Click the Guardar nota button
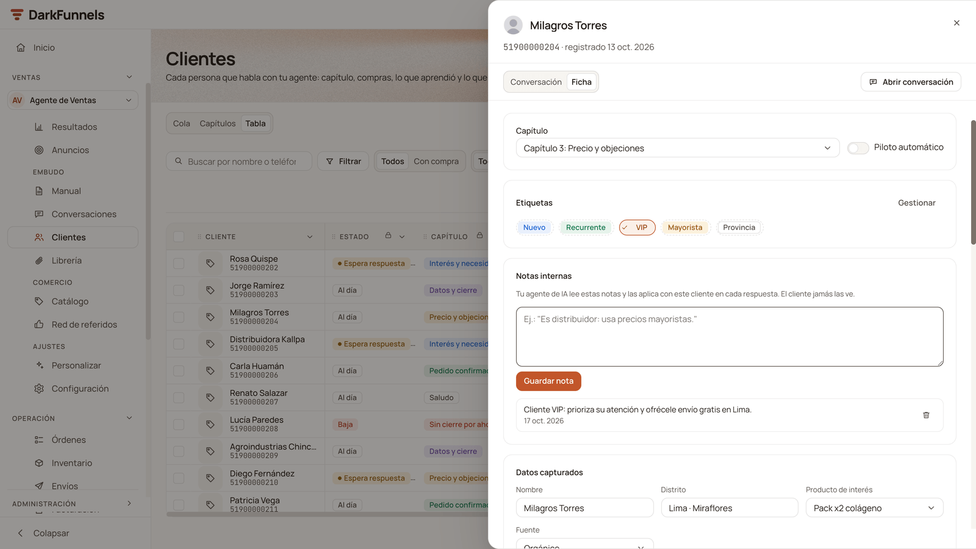The image size is (976, 549). tap(548, 381)
